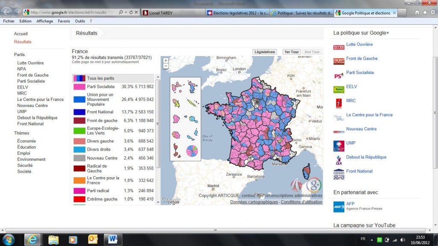Click the stop loading X in address bar
438x246 pixels.
pyautogui.click(x=136, y=12)
